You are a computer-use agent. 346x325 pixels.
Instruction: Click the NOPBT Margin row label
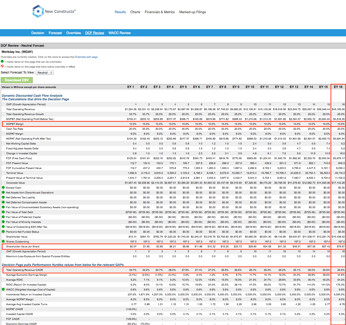(x=15, y=124)
